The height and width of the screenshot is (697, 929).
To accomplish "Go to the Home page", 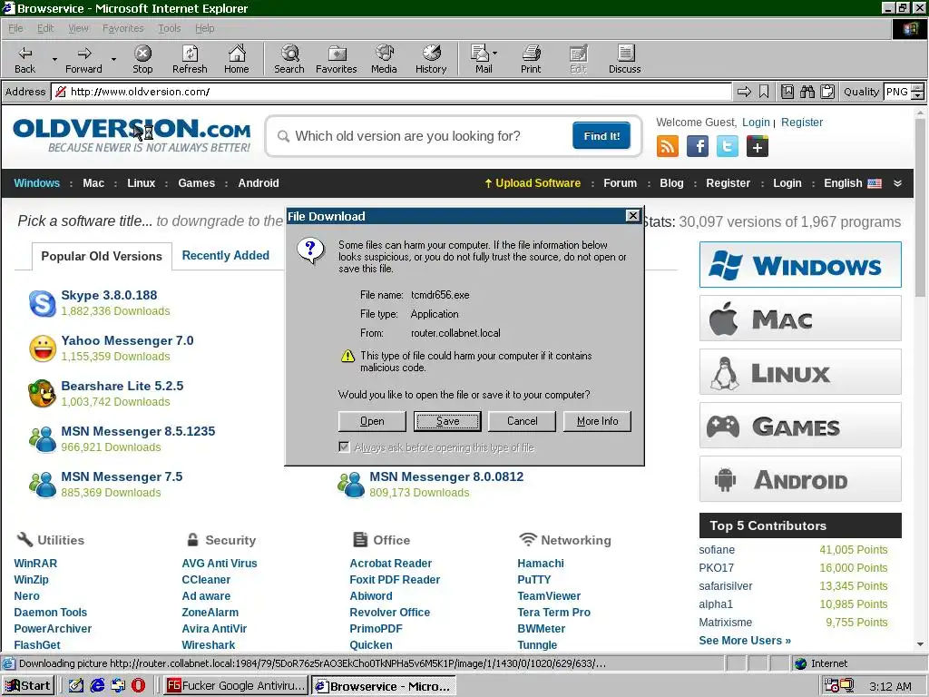I will coord(237,59).
